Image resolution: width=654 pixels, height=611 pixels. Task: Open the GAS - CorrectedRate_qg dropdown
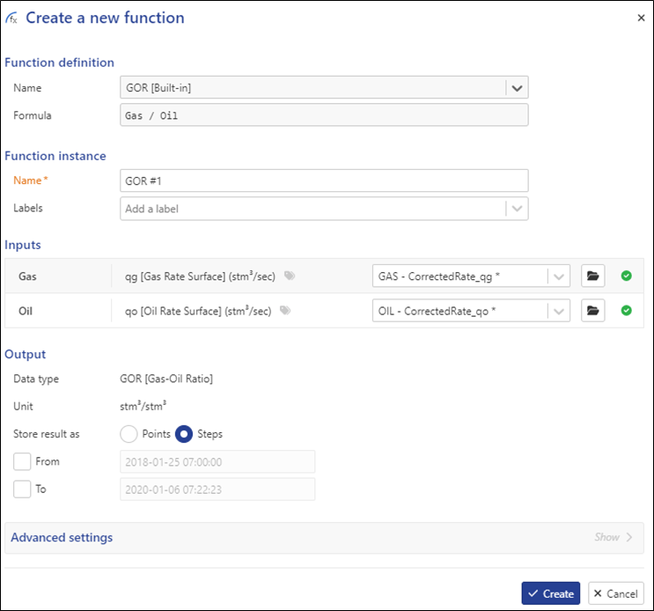[x=471, y=276]
